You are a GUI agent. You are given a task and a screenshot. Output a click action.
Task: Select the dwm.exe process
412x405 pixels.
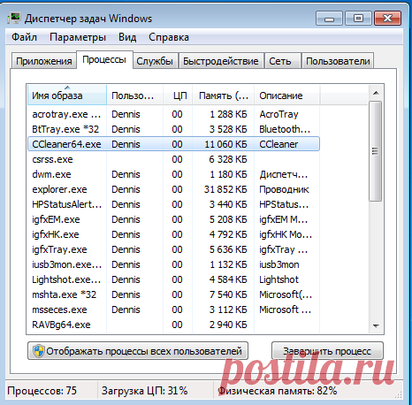173,174
